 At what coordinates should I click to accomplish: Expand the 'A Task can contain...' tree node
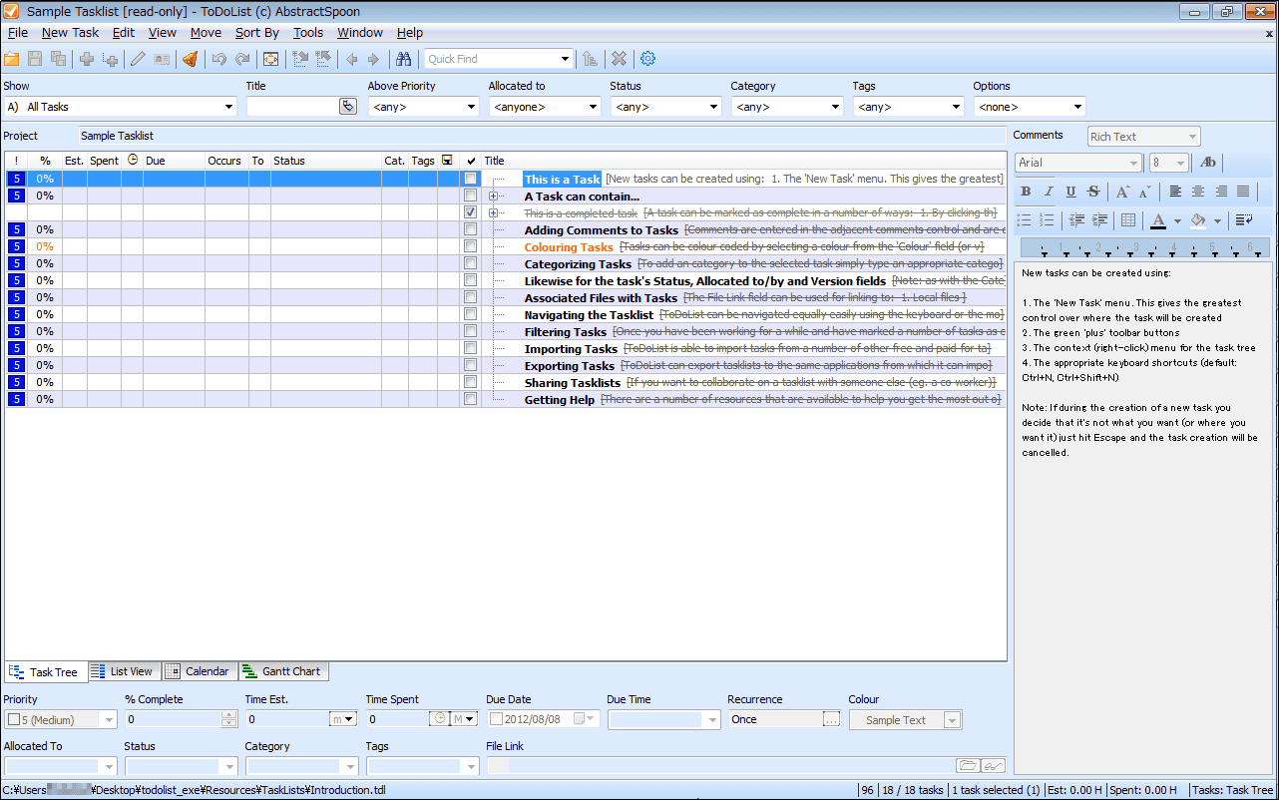494,196
